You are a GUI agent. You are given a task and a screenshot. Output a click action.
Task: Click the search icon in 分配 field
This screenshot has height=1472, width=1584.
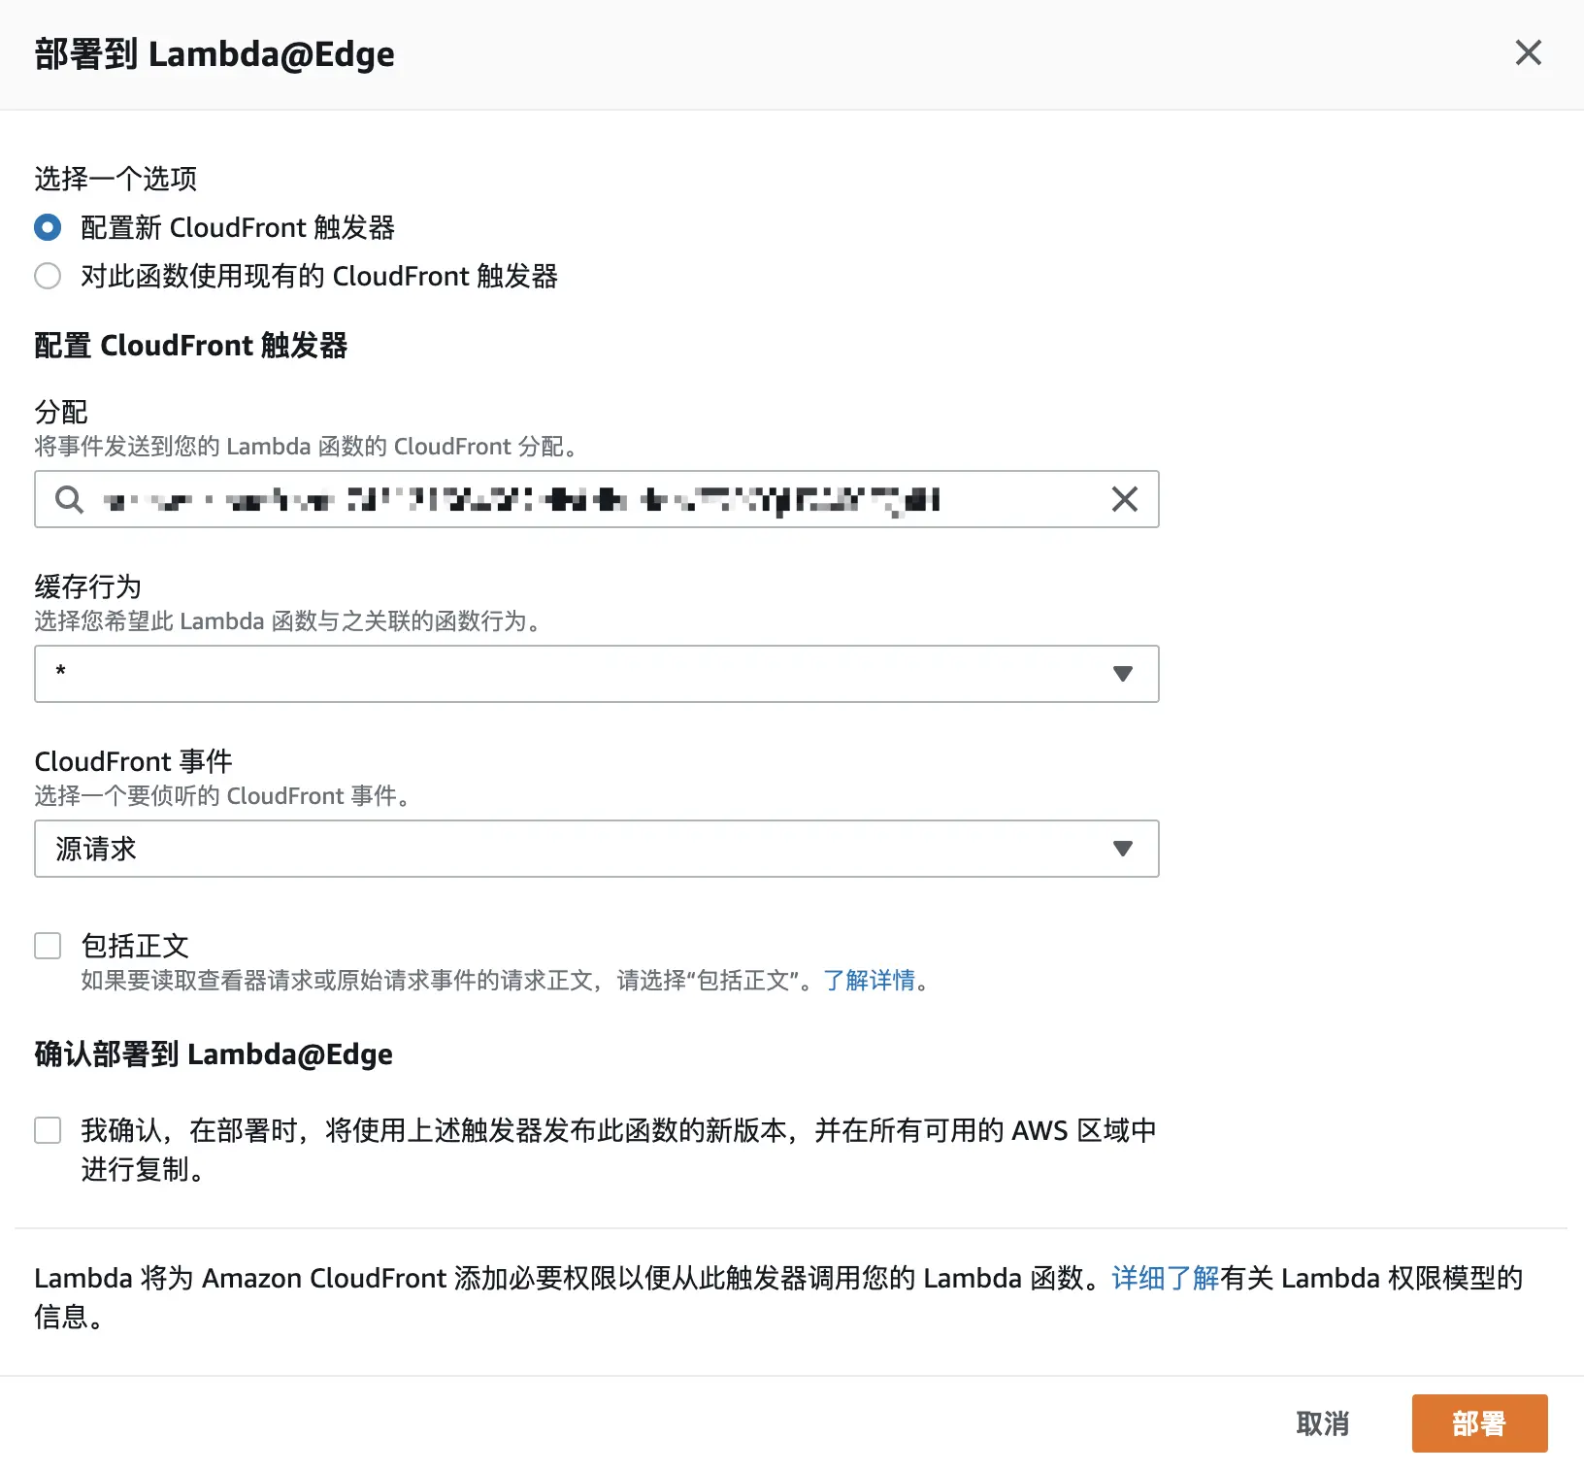point(69,499)
